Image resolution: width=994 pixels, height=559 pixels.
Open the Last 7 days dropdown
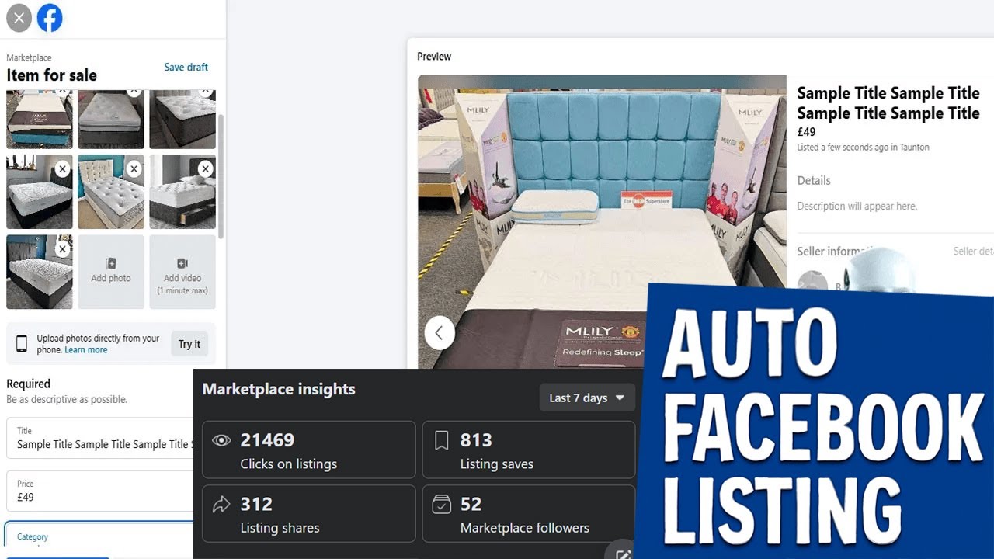coord(587,398)
